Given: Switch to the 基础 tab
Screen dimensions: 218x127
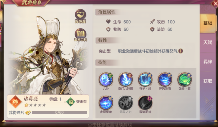Looking at the screenshot, I should 208,23.
